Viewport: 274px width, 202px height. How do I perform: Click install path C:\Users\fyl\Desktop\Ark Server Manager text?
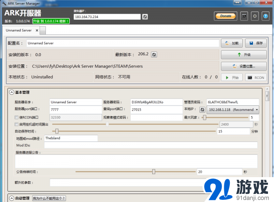click(x=87, y=66)
